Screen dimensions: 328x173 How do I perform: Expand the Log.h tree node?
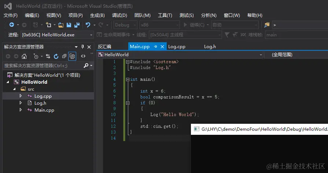21,103
